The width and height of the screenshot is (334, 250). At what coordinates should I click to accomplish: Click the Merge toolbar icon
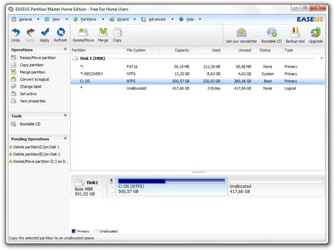[103, 32]
